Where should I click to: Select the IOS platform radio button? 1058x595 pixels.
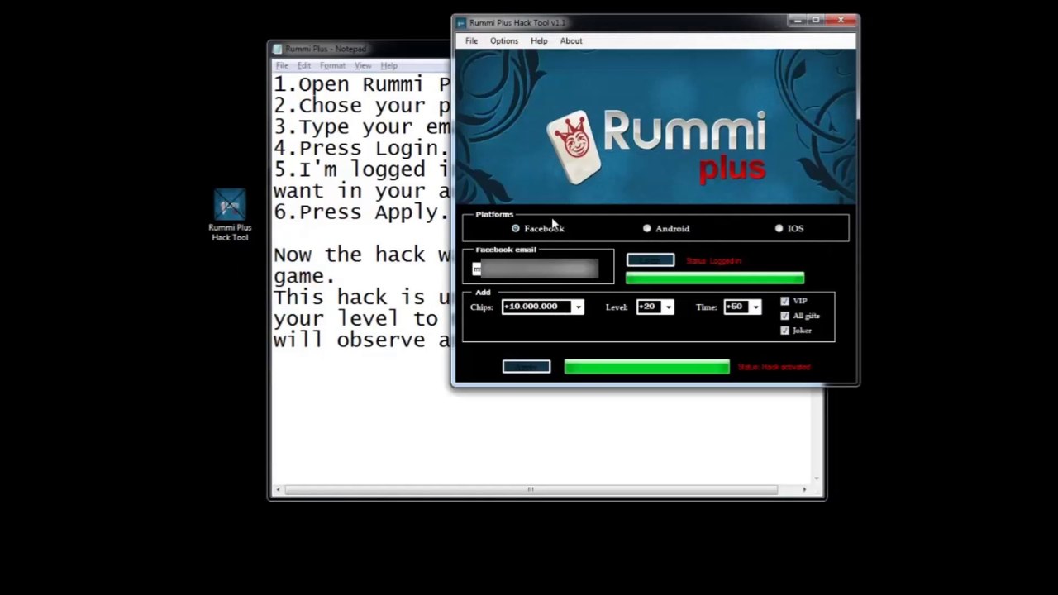(779, 229)
